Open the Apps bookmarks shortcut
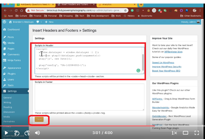Image resolution: width=205 pixels, height=139 pixels. [8, 16]
